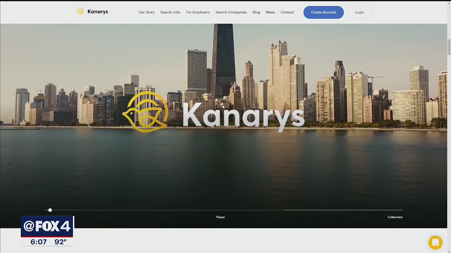The image size is (451, 253).
Task: Click the page vertical scrollbar thumb
Action: click(x=449, y=47)
